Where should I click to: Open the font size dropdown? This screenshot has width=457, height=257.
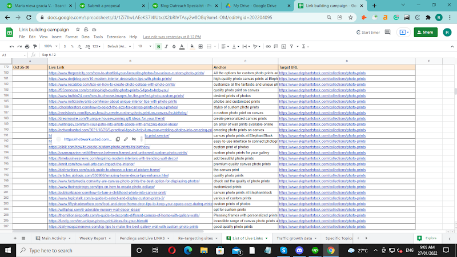coord(145,46)
